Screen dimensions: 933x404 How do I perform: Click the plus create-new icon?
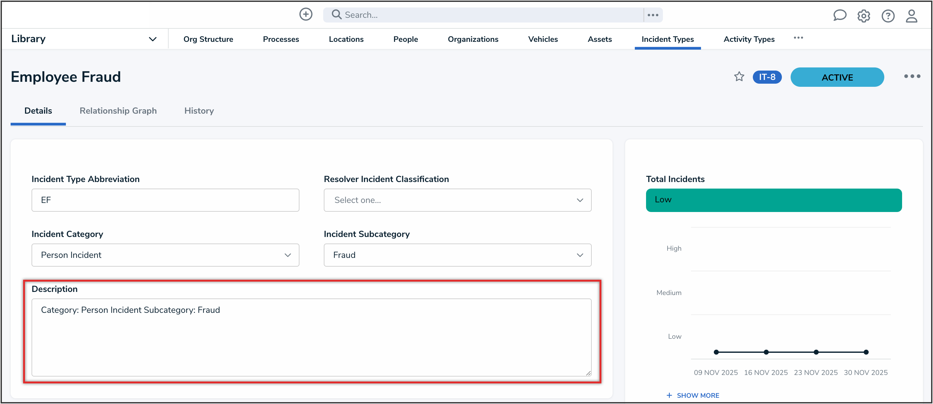coord(306,14)
